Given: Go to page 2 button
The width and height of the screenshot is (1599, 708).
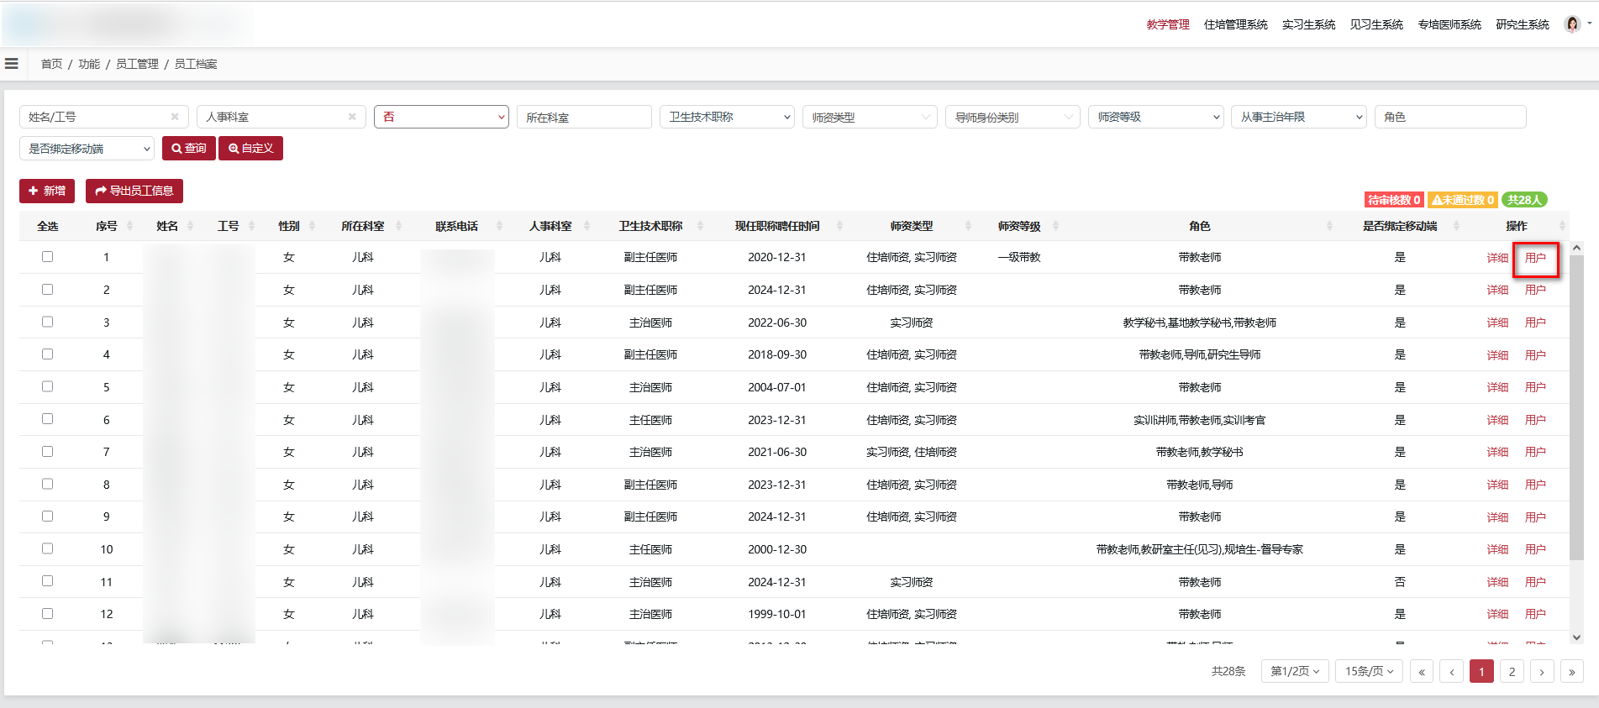Looking at the screenshot, I should coord(1512,671).
